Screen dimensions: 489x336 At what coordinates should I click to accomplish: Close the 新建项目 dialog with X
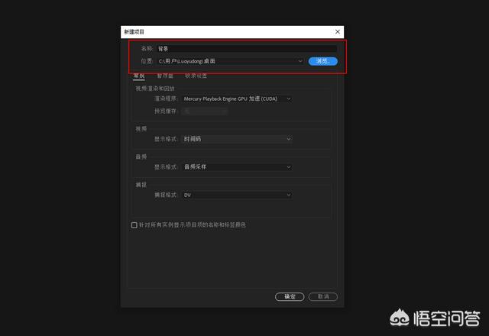tap(338, 31)
